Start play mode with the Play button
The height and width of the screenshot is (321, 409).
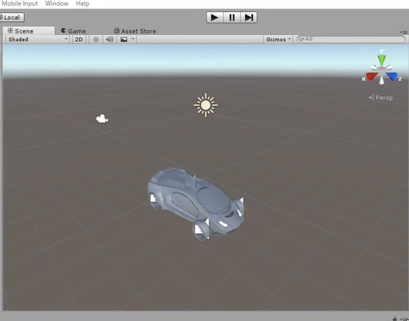point(215,18)
